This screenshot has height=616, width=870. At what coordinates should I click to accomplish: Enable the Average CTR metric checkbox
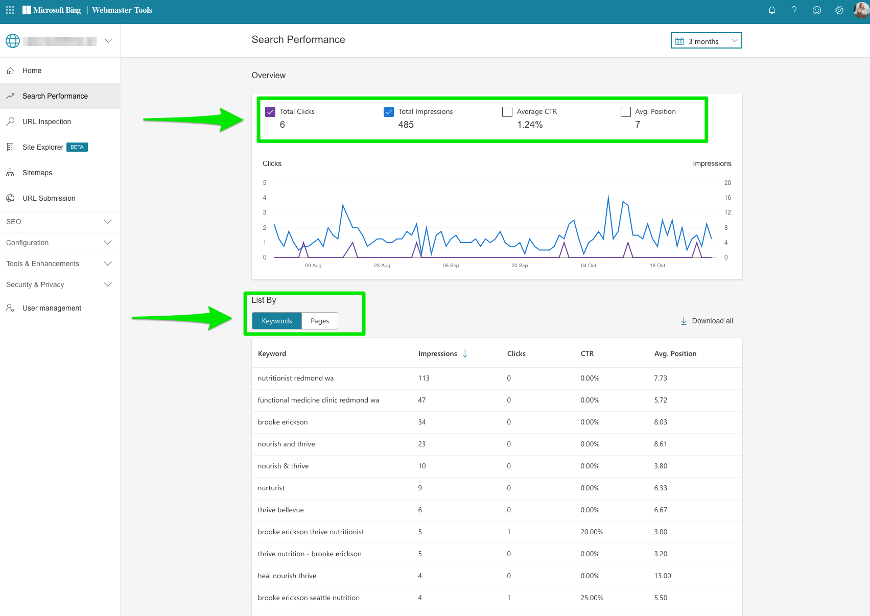(x=507, y=111)
